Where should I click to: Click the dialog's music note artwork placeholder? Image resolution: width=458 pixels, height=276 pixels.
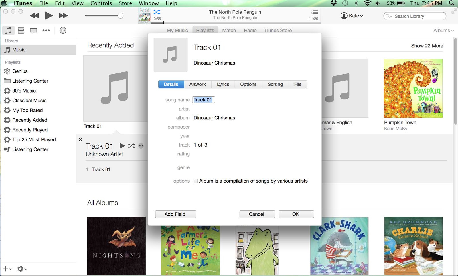point(171,55)
